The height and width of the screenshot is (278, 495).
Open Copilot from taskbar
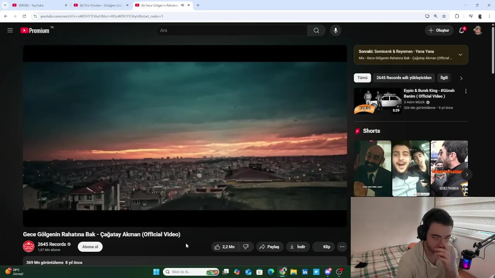pyautogui.click(x=237, y=272)
